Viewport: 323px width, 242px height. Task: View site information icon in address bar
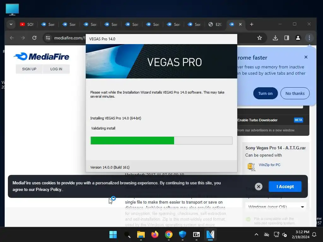pyautogui.click(x=48, y=38)
